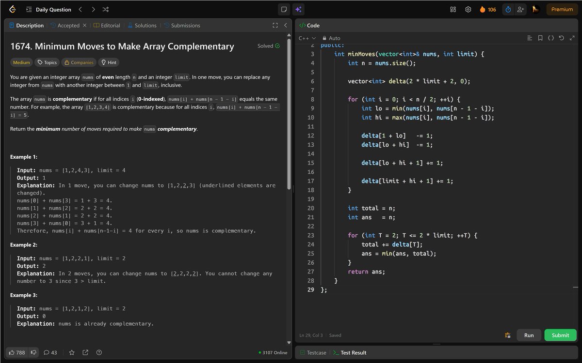Screen dimensions: 582x363
Task: Click line number 20 in the gutter
Action: 310,208
